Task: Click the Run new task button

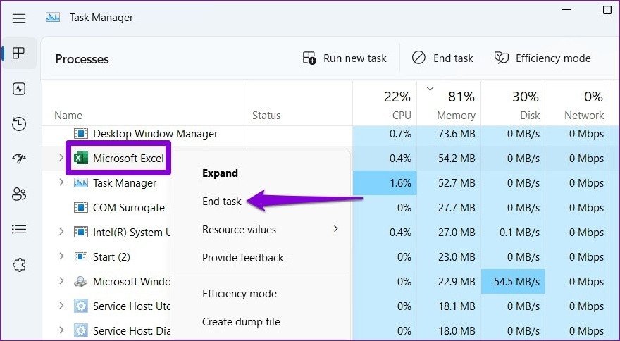Action: [x=345, y=58]
